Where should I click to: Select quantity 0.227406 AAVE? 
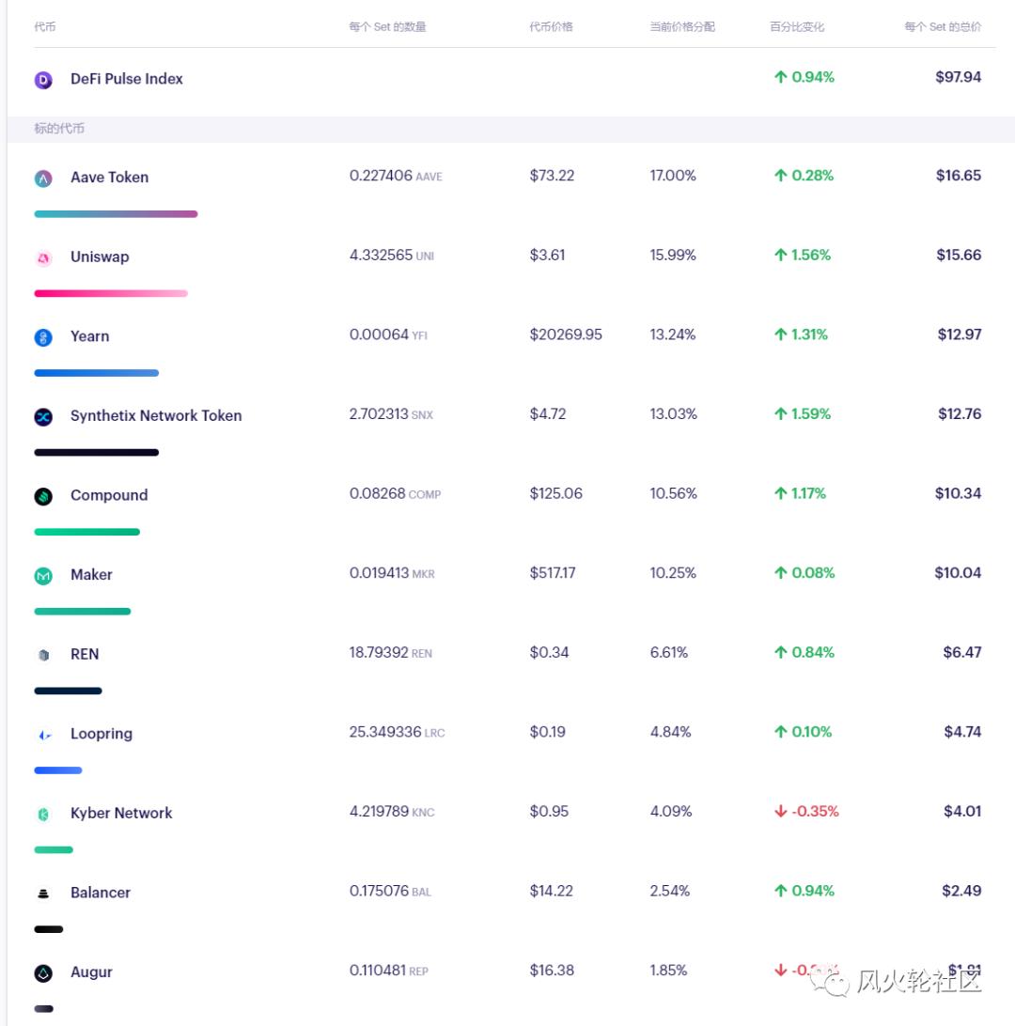tap(396, 176)
